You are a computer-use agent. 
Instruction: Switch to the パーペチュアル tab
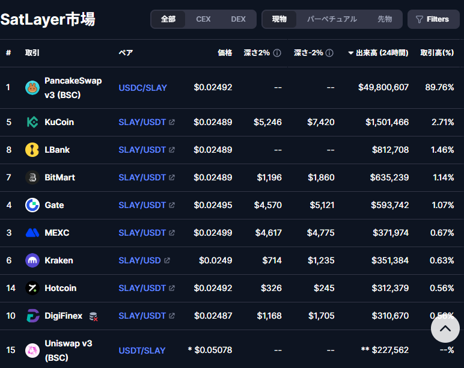pyautogui.click(x=332, y=19)
